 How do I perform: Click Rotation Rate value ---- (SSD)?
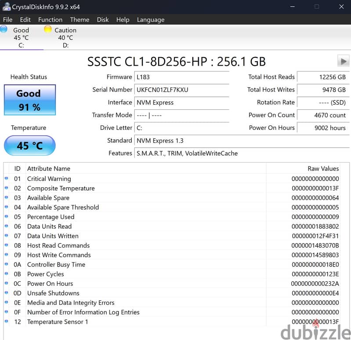click(x=323, y=103)
